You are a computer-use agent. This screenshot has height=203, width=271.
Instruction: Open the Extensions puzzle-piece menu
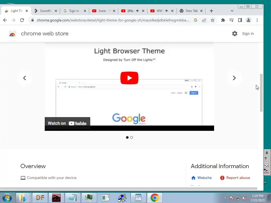tap(223, 20)
